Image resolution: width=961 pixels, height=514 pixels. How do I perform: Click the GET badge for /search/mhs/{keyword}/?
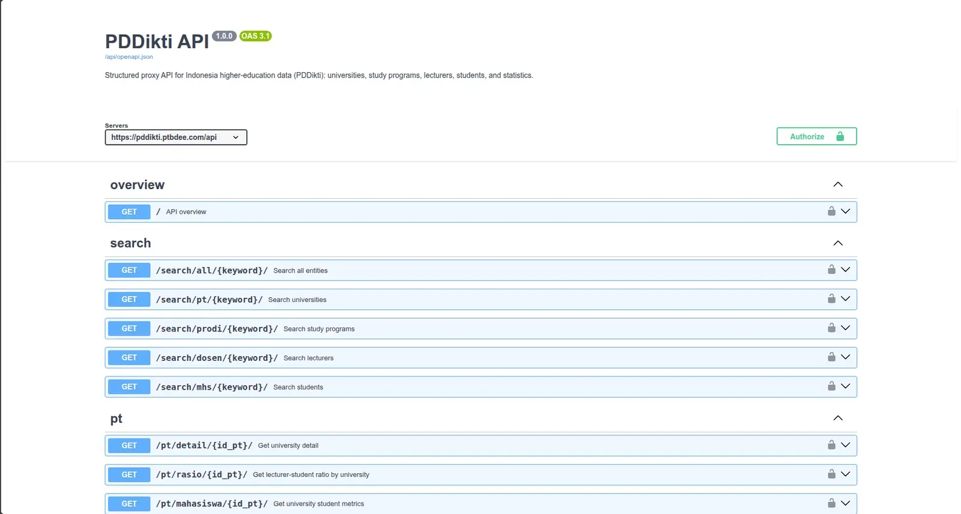pos(129,387)
